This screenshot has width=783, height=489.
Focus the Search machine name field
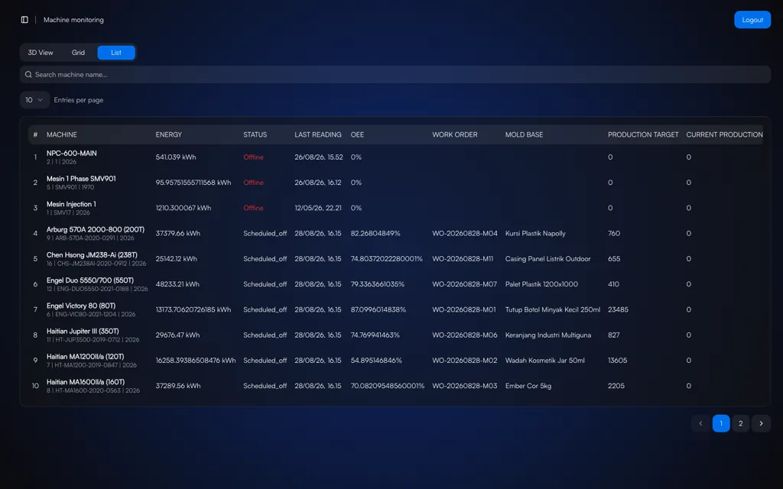395,74
